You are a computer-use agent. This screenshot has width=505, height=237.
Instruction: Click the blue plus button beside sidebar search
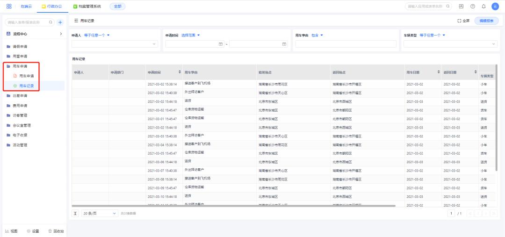pyautogui.click(x=60, y=22)
